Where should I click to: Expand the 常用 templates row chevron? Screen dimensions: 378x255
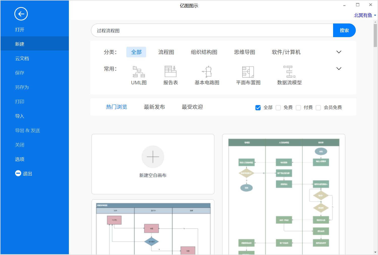339,68
